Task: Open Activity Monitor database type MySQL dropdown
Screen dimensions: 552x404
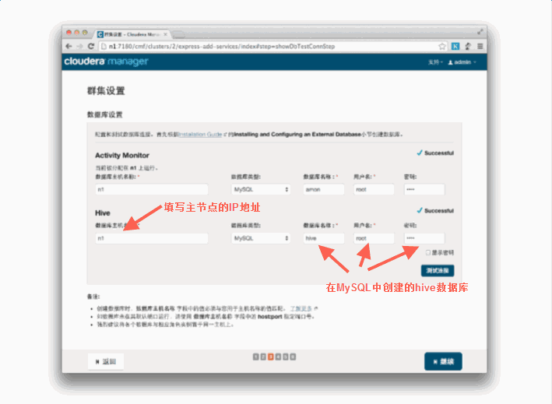Action: tap(261, 189)
